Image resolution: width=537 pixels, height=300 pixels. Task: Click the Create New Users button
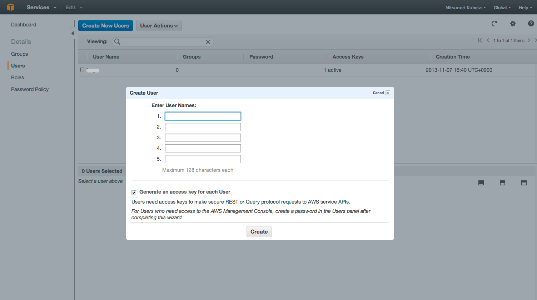(x=105, y=26)
